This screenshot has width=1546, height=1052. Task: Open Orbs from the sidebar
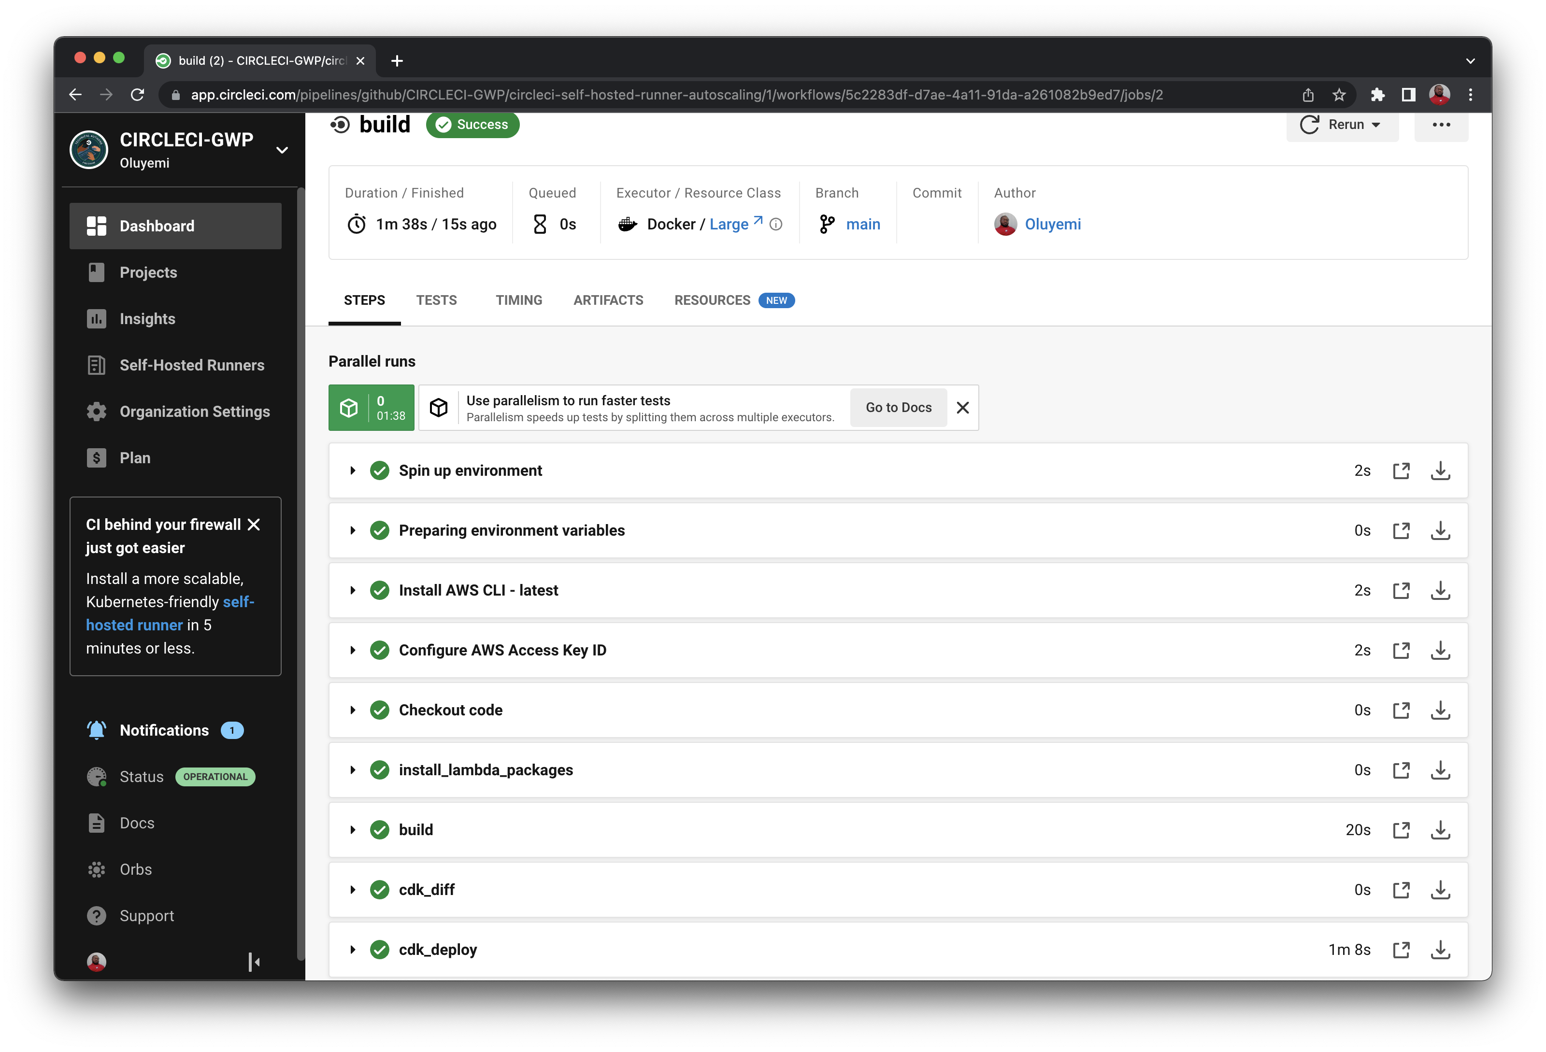pyautogui.click(x=135, y=869)
